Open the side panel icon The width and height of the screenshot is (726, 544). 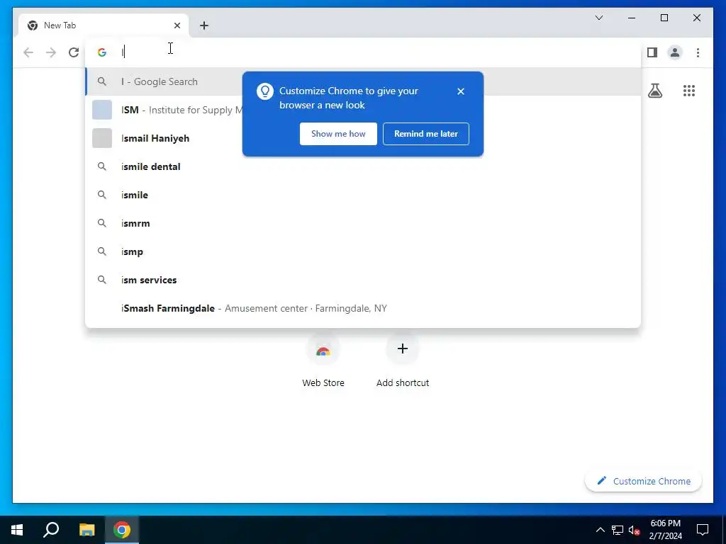(x=652, y=52)
